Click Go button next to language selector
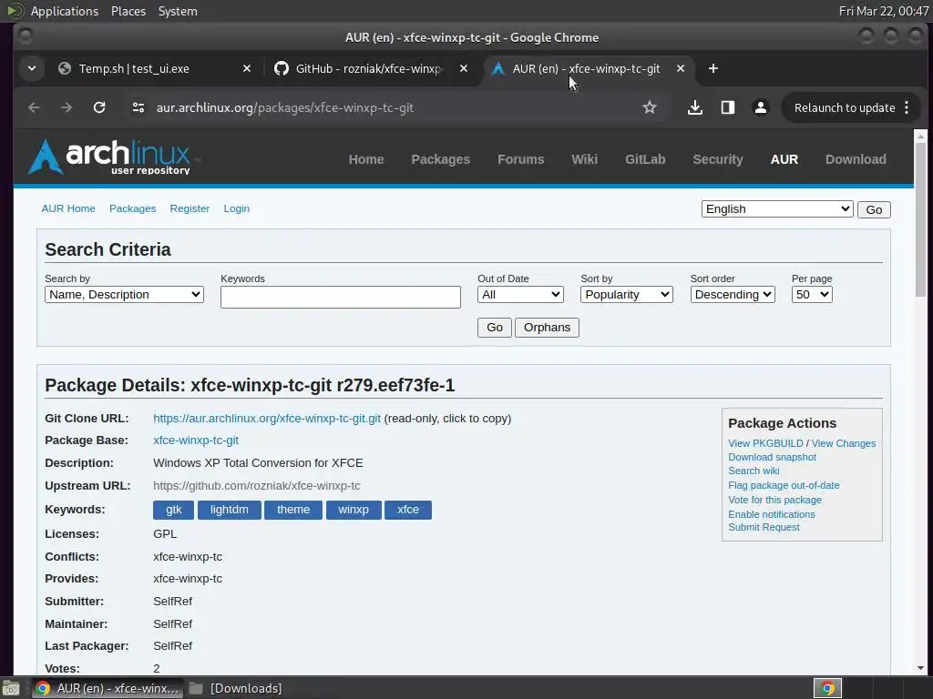 click(x=874, y=210)
